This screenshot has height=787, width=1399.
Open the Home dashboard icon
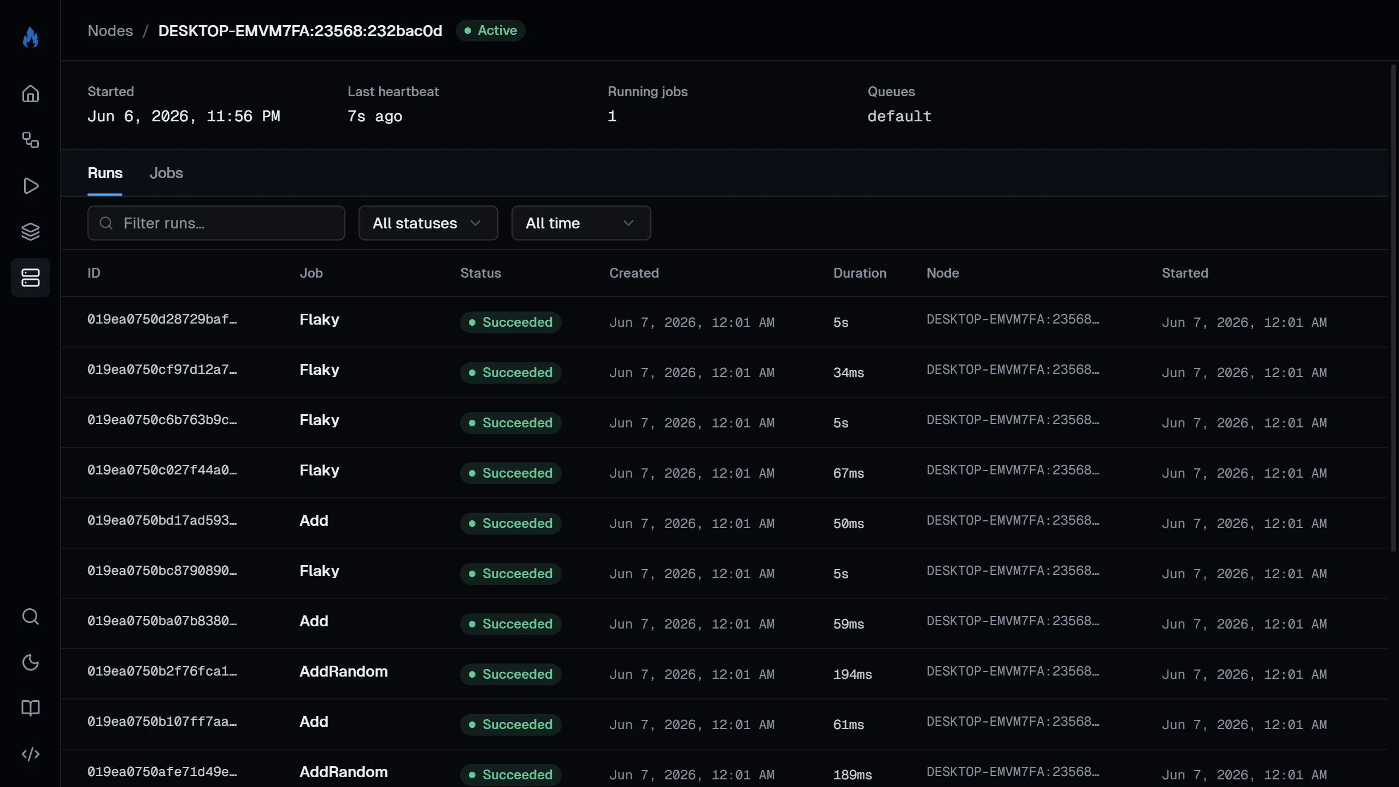[x=31, y=94]
